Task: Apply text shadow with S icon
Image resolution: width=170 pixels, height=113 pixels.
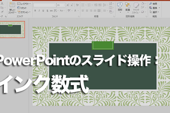Action: 47,11
